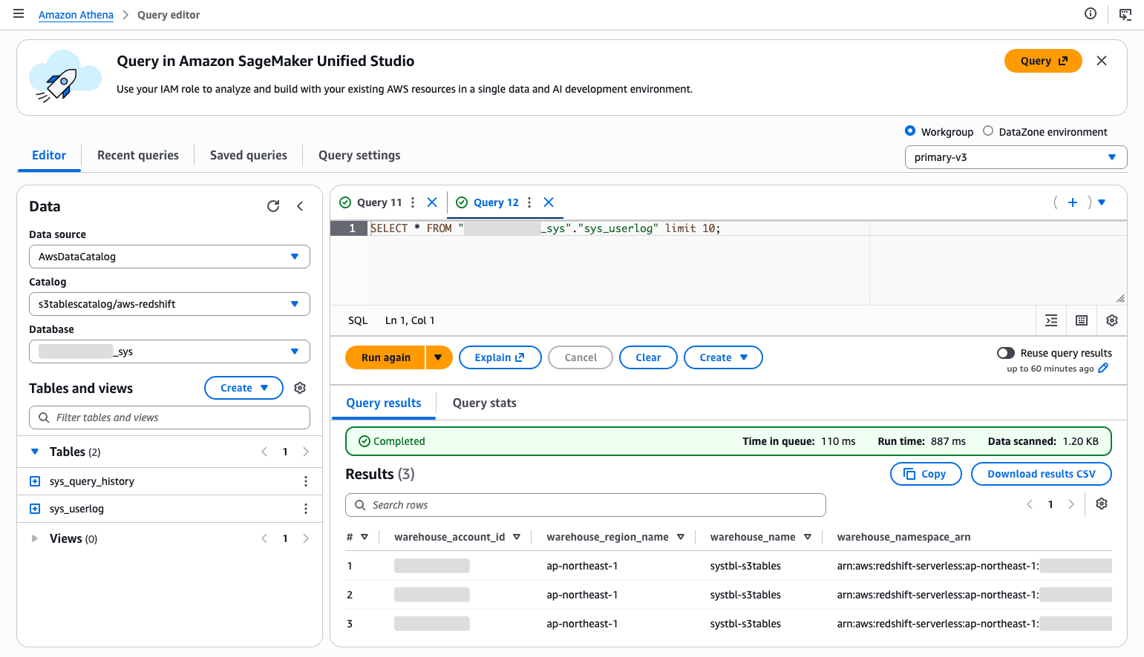Open Explain for the query

click(x=500, y=357)
